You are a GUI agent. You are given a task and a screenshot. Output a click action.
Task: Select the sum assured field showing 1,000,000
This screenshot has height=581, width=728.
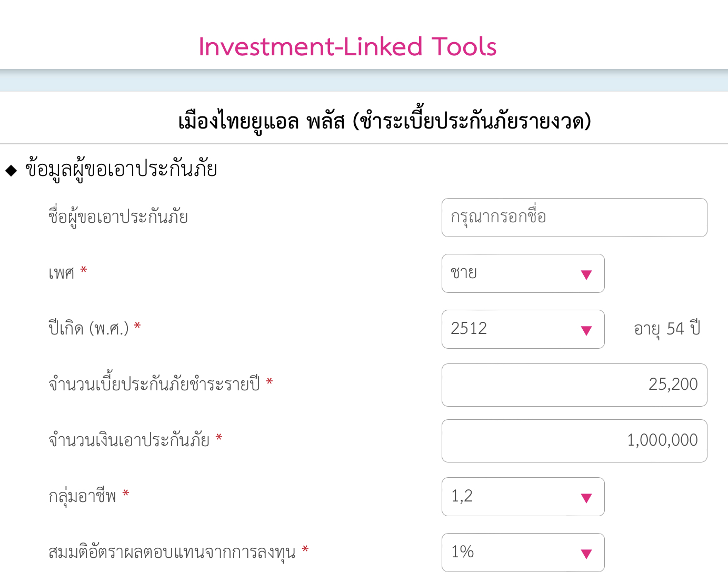pyautogui.click(x=574, y=441)
